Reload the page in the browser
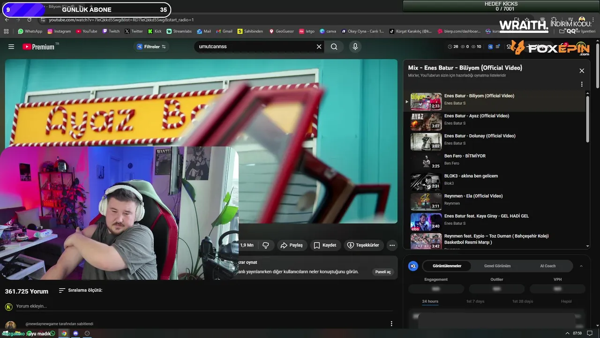Screen dimensions: 600x338 pos(30,20)
